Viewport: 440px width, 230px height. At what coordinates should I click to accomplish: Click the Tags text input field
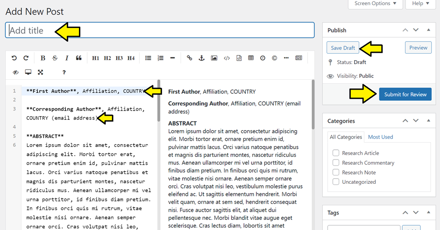tap(363, 228)
